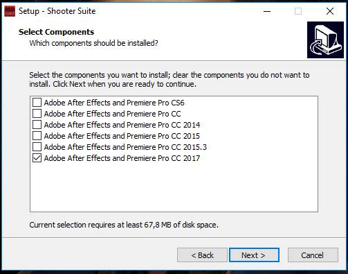This screenshot has width=348, height=274.
Task: Tick the checkbox for Premiere Pro CC
Action: click(x=37, y=114)
